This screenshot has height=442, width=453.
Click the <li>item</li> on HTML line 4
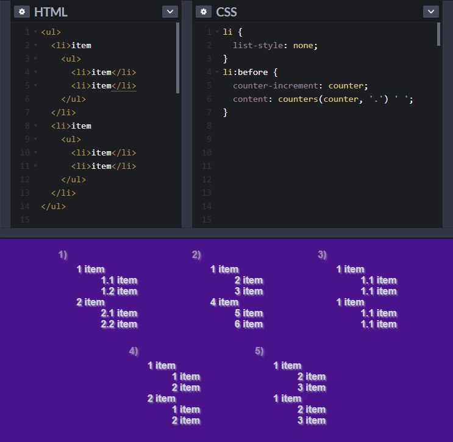(104, 72)
